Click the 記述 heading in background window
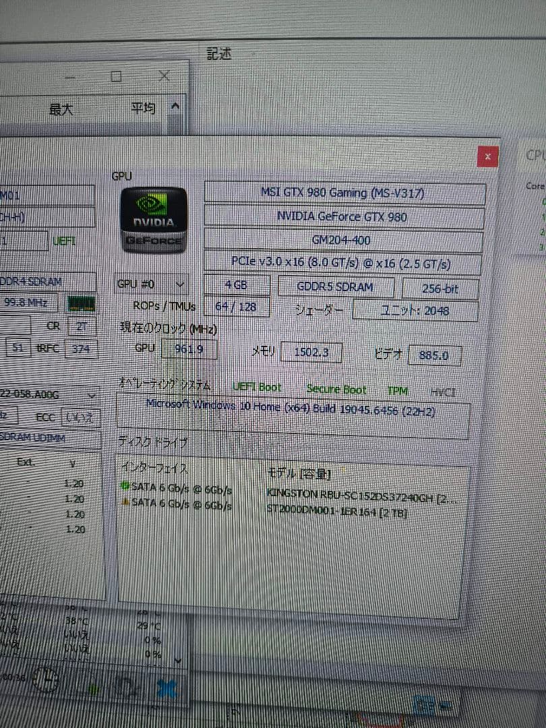The height and width of the screenshot is (728, 546). pos(219,54)
